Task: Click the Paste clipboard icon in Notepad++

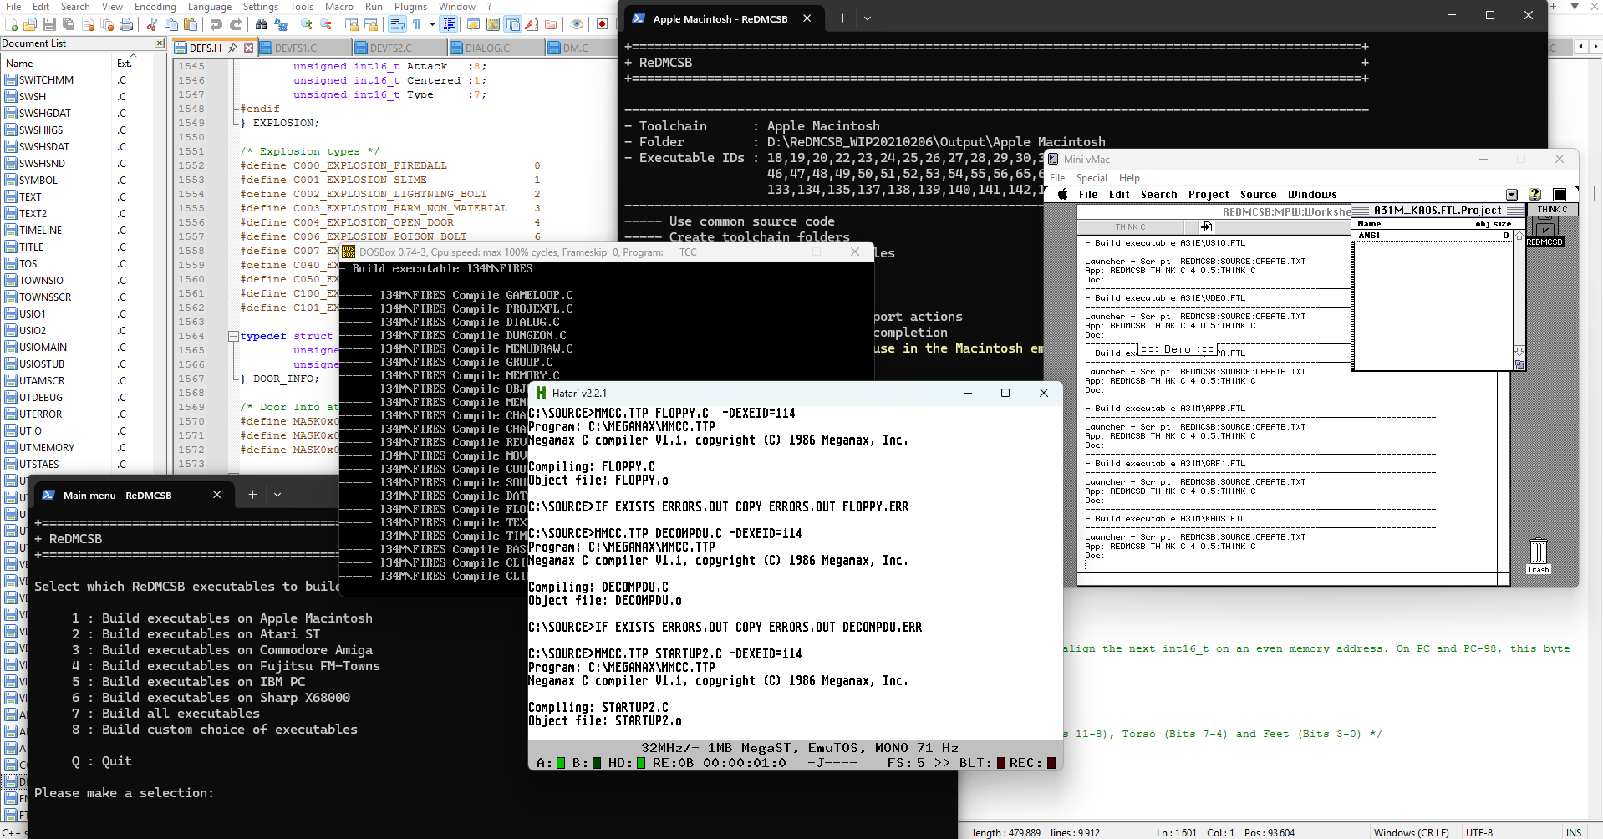Action: click(x=191, y=24)
